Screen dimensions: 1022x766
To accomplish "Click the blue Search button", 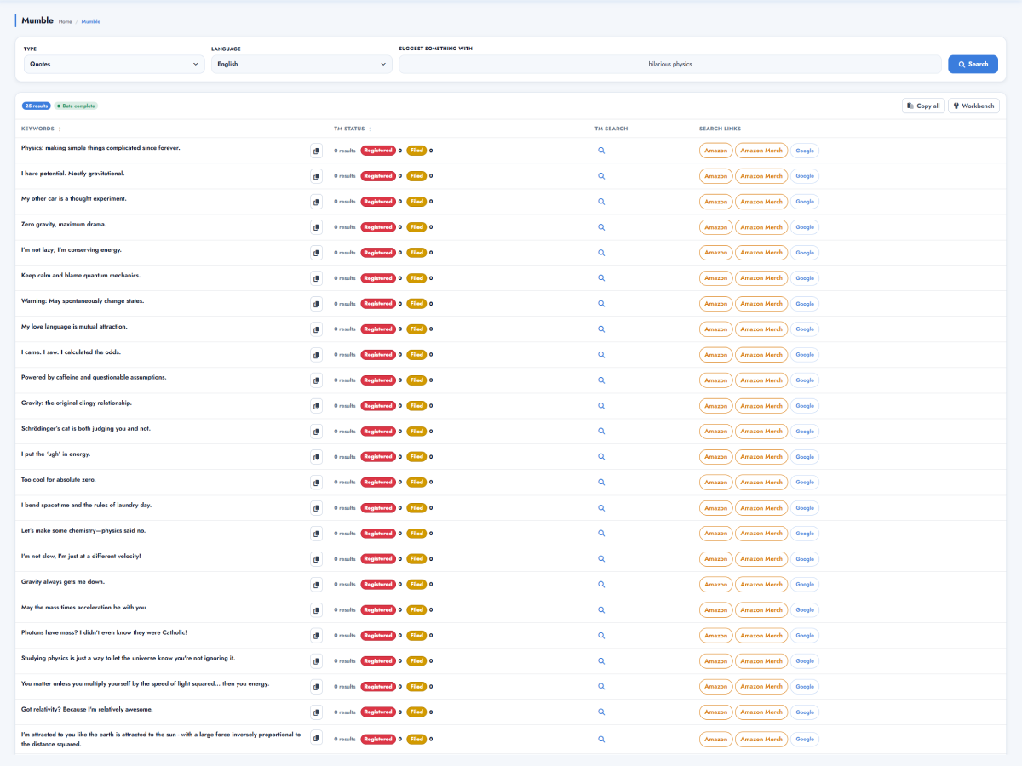I will pos(973,64).
